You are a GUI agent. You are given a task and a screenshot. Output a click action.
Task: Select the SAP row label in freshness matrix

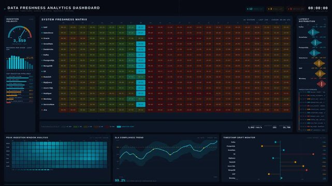[x=45, y=27]
